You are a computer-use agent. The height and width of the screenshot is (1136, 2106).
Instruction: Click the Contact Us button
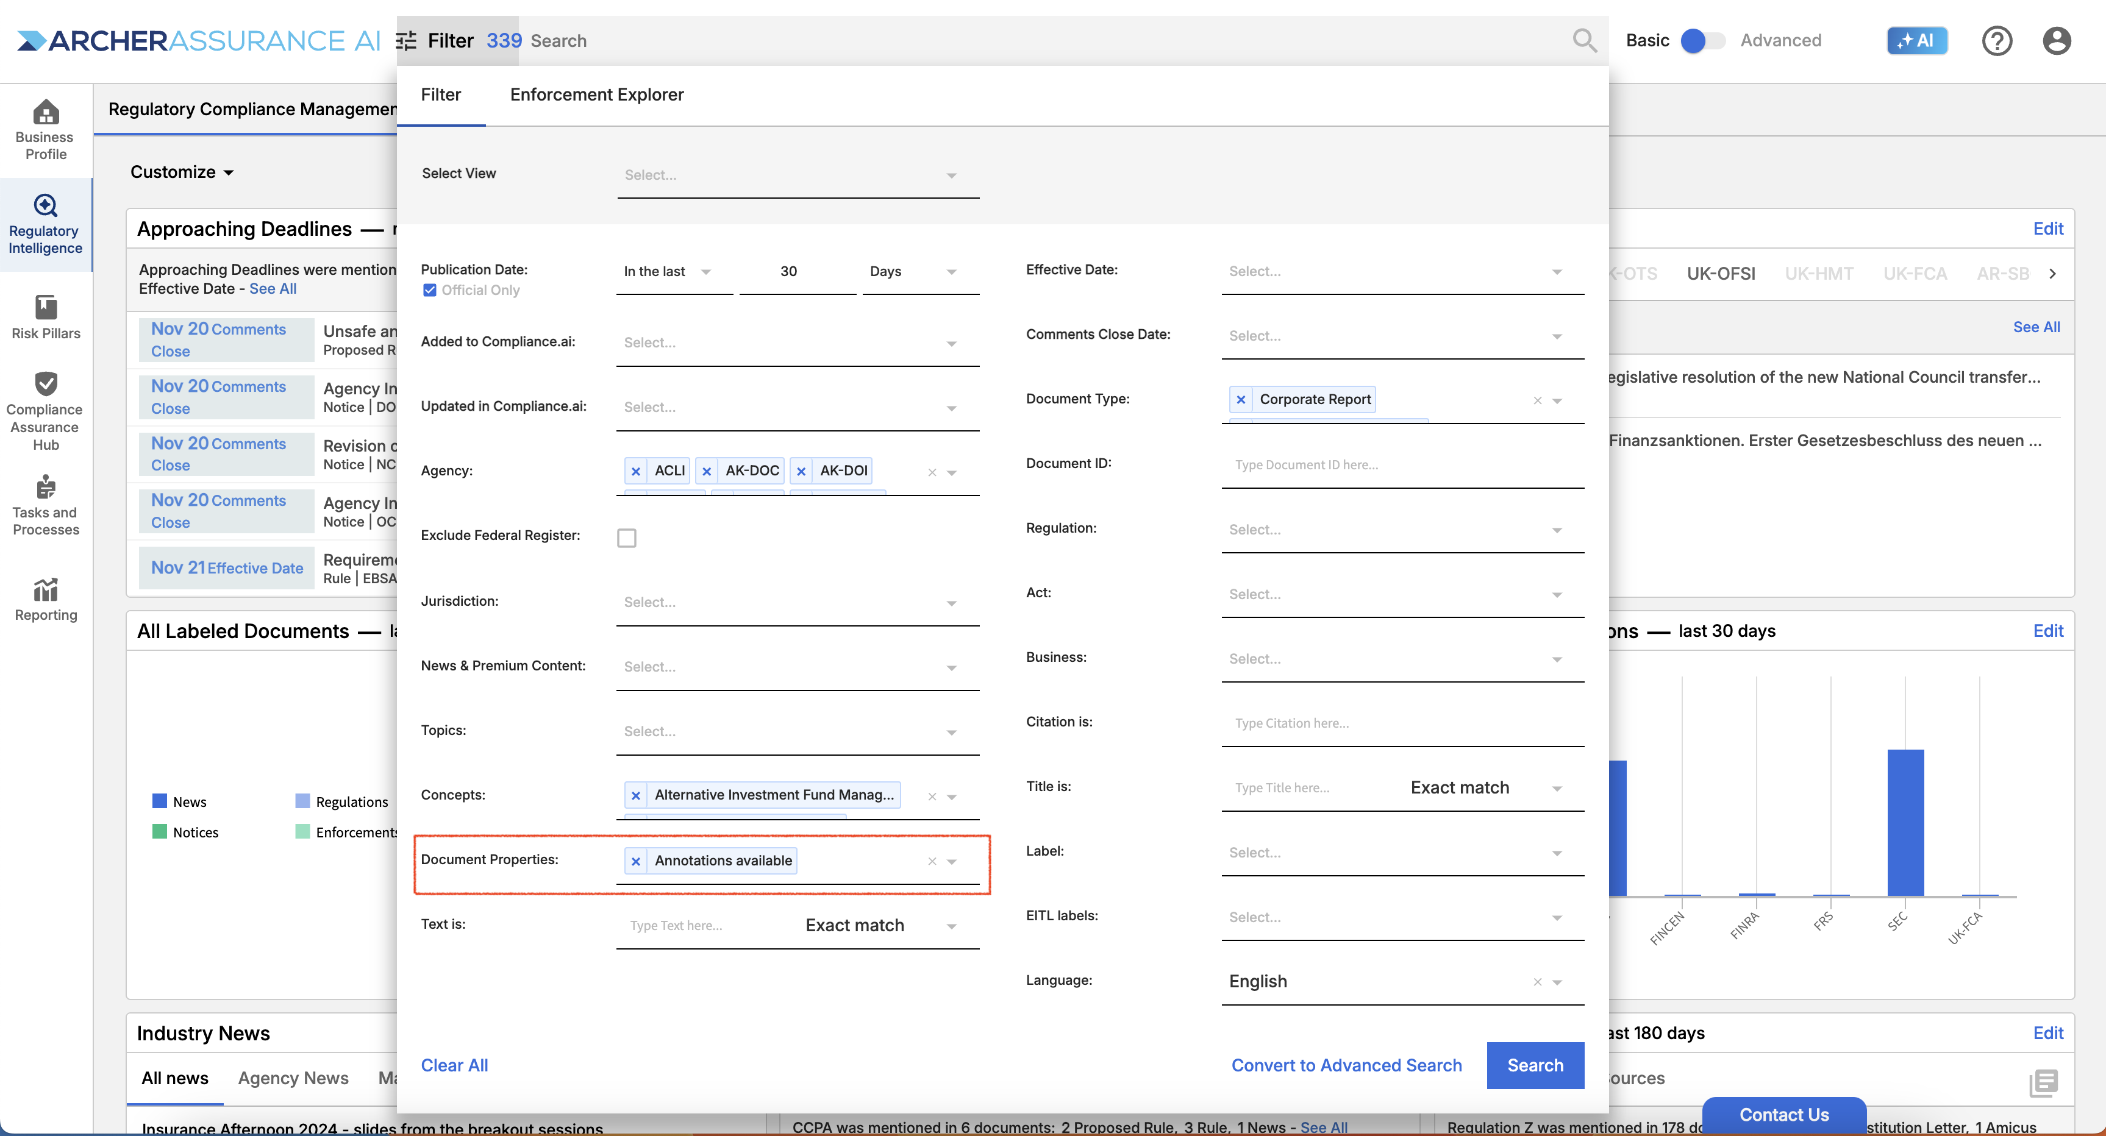tap(1783, 1114)
